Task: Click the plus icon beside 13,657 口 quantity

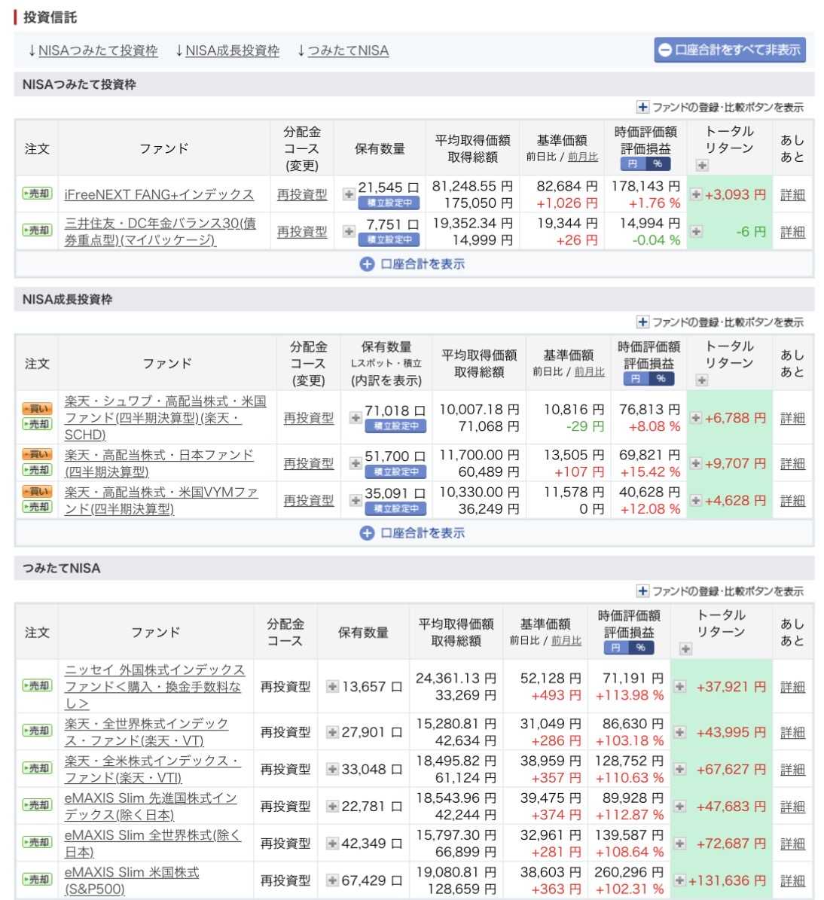Action: (x=332, y=686)
